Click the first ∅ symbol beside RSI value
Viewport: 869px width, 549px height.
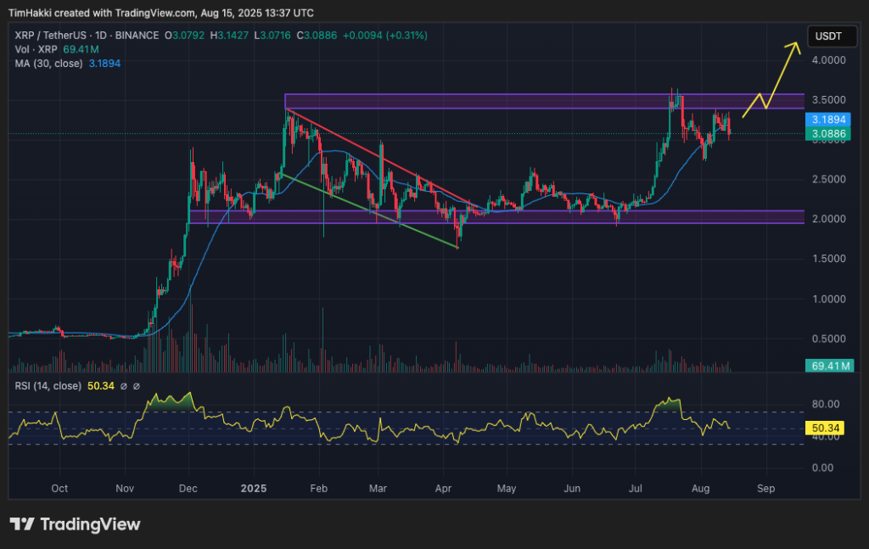(x=122, y=386)
